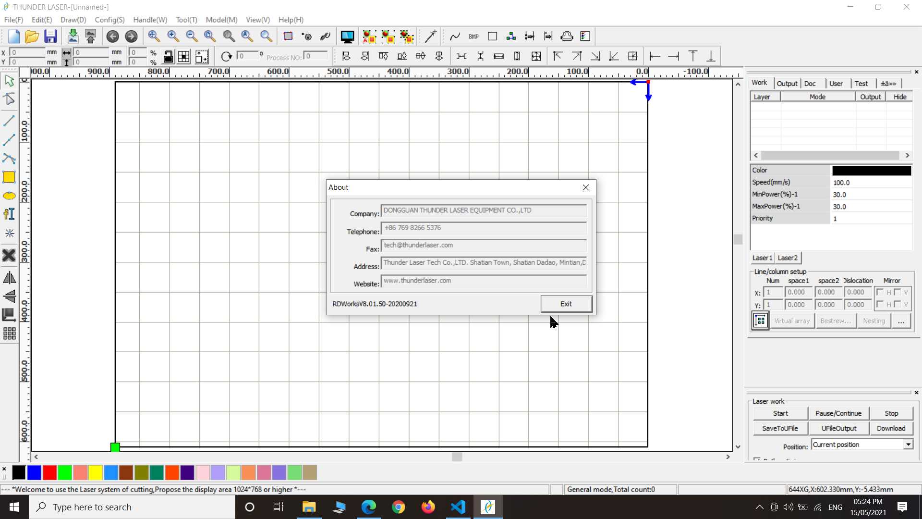922x519 pixels.
Task: Open the Help(H) menu
Action: point(291,20)
